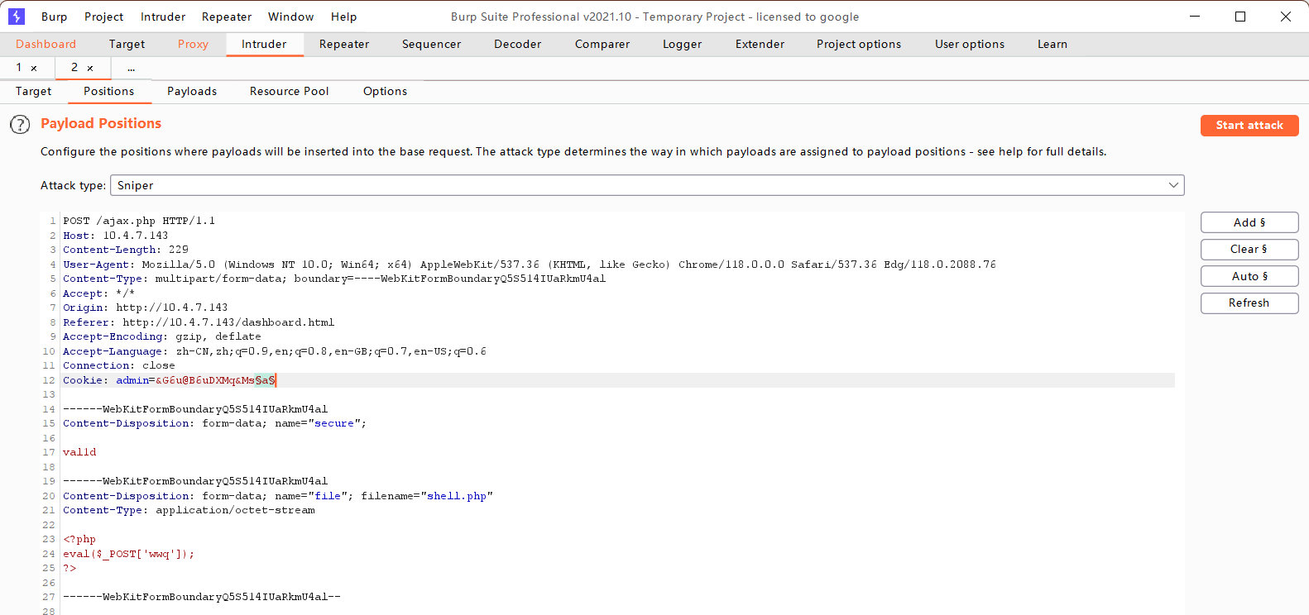
Task: Click the Start attack button
Action: point(1249,125)
